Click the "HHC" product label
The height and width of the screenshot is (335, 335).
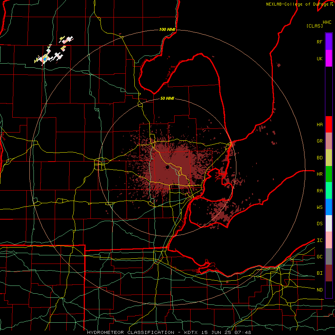pos(327,22)
